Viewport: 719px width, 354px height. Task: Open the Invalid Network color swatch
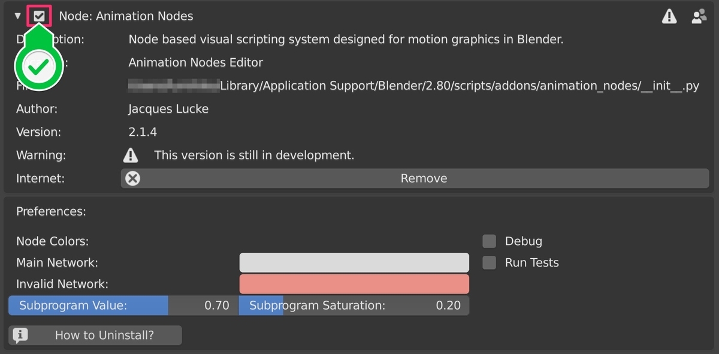[x=354, y=284]
